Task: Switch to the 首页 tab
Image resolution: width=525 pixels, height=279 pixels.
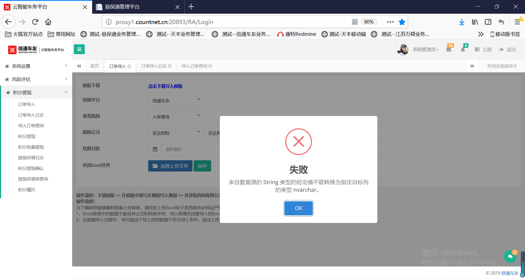Action: tap(95, 66)
